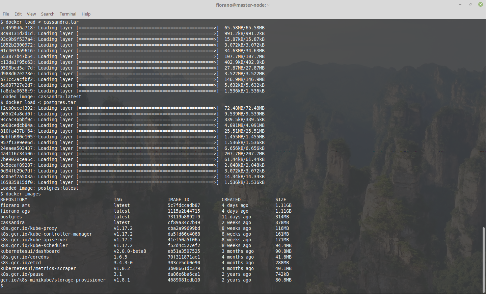Minimize the terminal window
486x294 pixels.
click(460, 4)
